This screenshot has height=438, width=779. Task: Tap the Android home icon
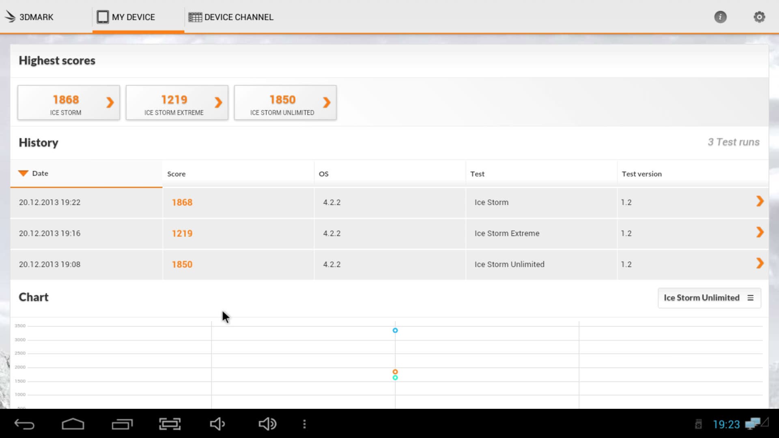(x=73, y=424)
